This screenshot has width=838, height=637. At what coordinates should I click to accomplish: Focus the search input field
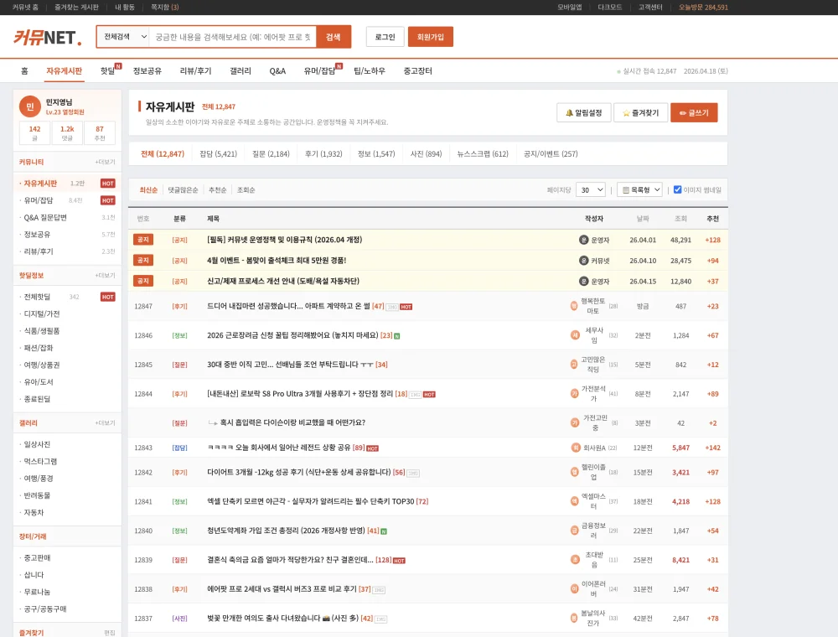(x=232, y=37)
